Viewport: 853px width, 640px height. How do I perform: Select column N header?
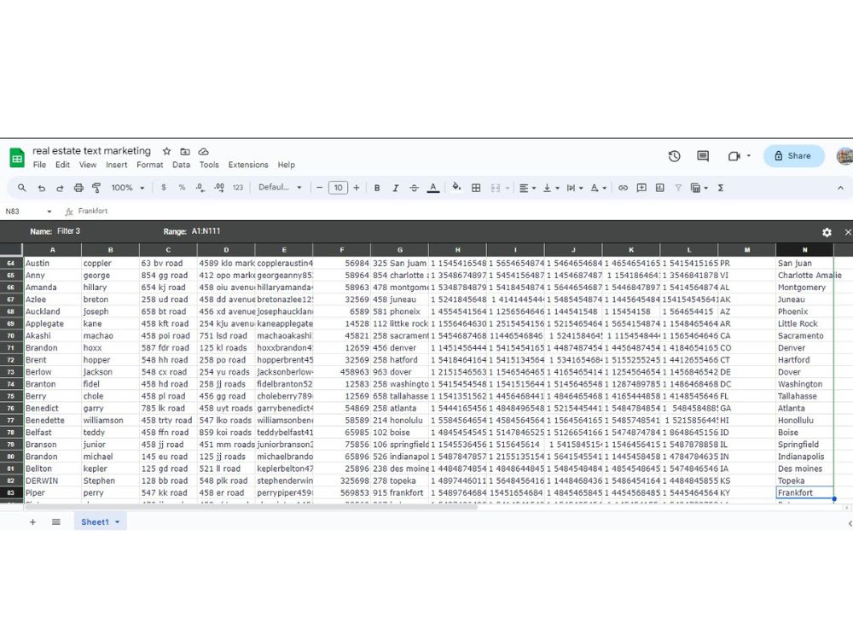(x=804, y=250)
